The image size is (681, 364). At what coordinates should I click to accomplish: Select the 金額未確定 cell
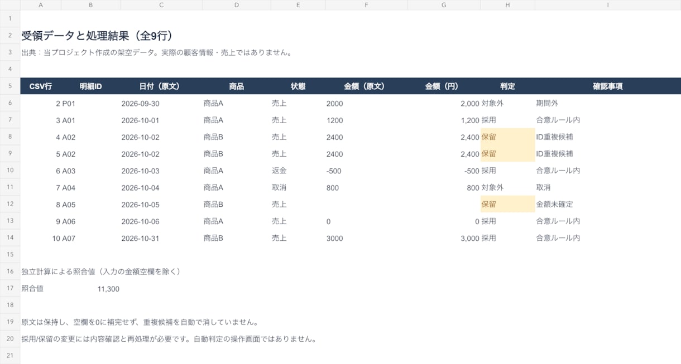[608, 205]
